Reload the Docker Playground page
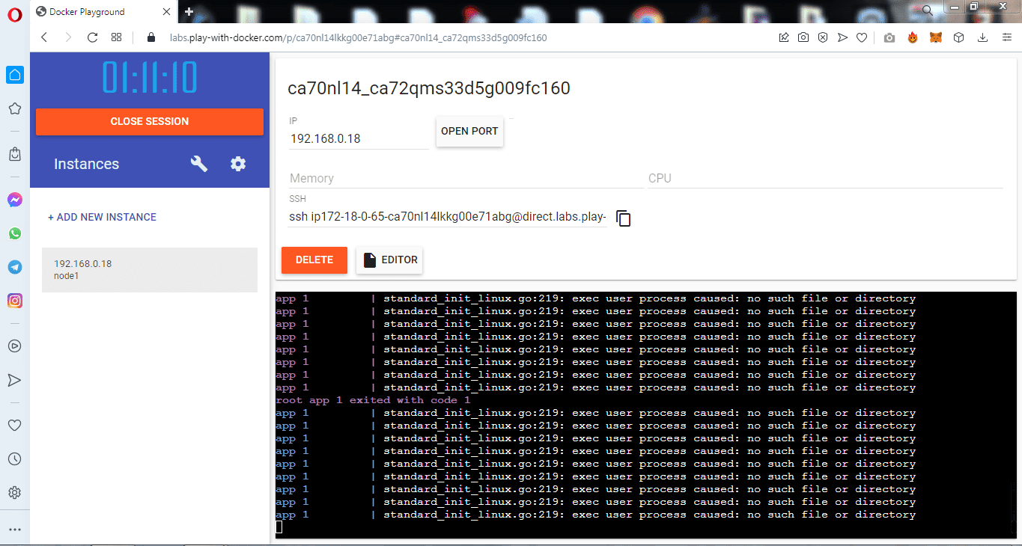This screenshot has height=546, width=1022. pos(92,37)
